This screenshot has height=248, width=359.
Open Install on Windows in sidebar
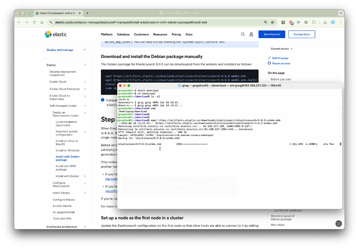click(x=68, y=150)
